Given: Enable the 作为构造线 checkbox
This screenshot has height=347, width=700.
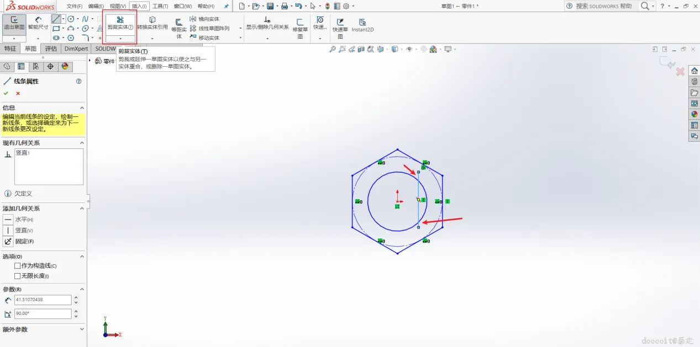Looking at the screenshot, I should 18,266.
